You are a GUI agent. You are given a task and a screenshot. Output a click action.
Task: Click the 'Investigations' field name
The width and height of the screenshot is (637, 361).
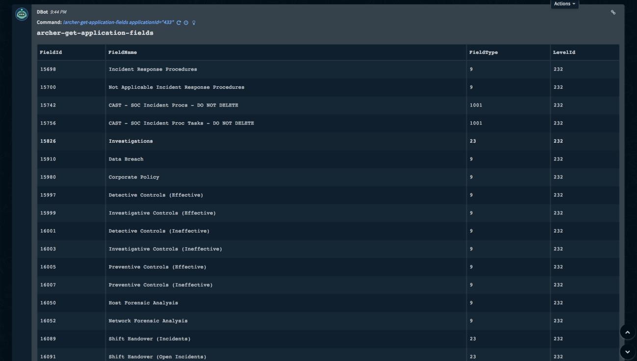tap(130, 141)
